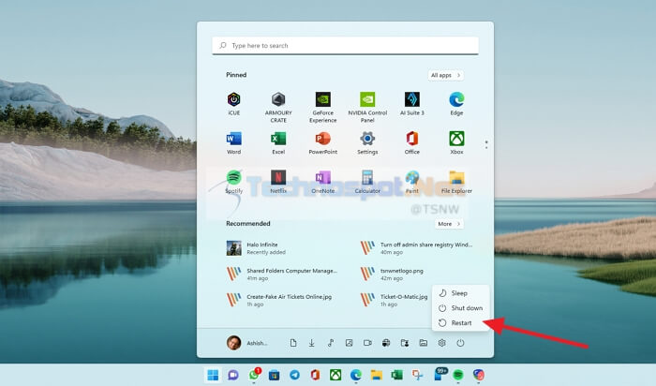
Task: Open Pictures folder icon in Start footer
Action: pyautogui.click(x=349, y=343)
